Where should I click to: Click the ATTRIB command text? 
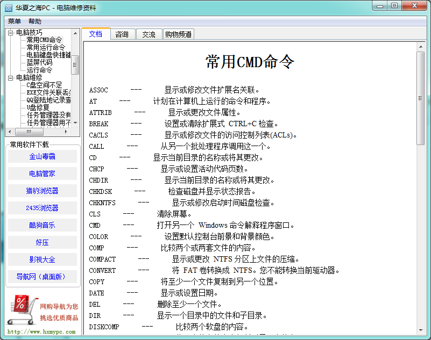(x=100, y=112)
